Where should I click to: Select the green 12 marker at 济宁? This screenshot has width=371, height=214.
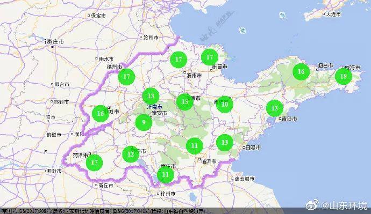point(131,154)
